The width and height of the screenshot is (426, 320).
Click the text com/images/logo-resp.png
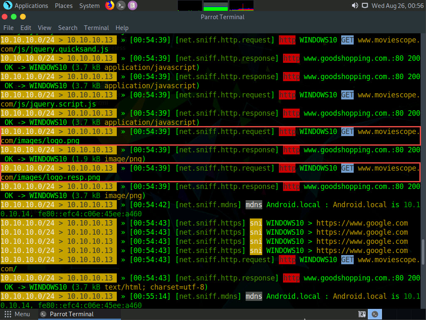pos(50,177)
